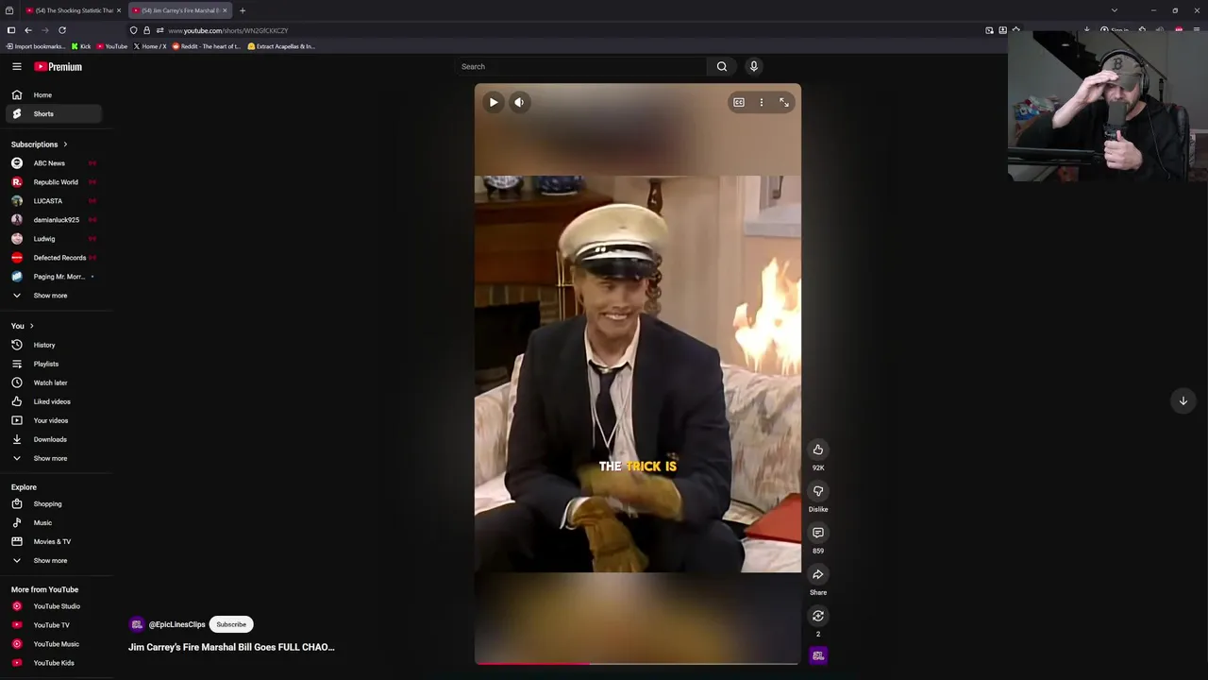Open the @EpicLinesClips channel link
This screenshot has width=1208, height=680.
[176, 624]
